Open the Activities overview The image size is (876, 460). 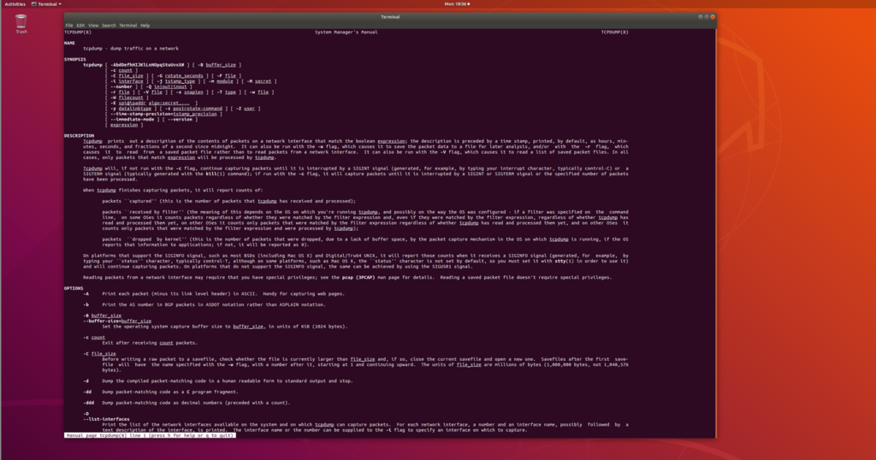pyautogui.click(x=15, y=3)
